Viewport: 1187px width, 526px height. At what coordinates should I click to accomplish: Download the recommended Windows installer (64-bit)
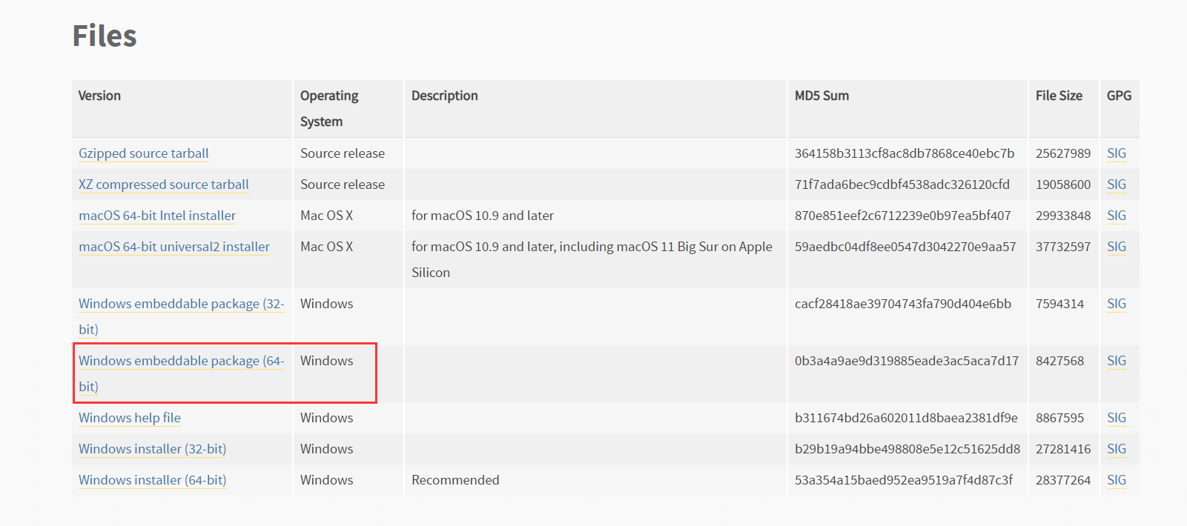click(152, 480)
